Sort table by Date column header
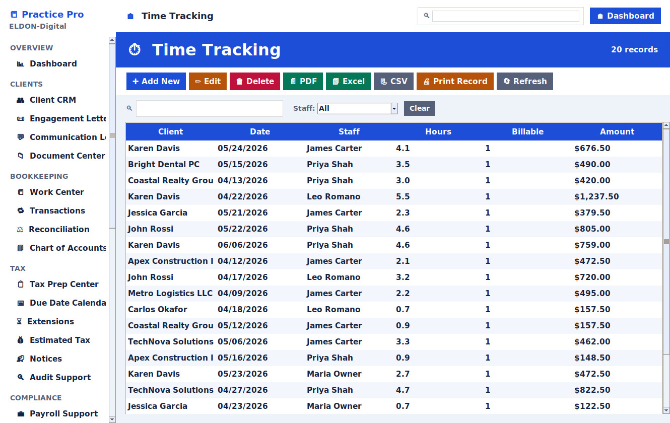The width and height of the screenshot is (670, 423). click(x=260, y=132)
